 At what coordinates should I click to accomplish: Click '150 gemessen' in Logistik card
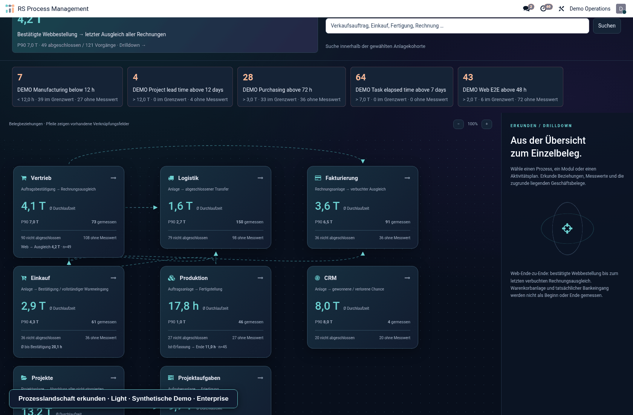click(249, 222)
